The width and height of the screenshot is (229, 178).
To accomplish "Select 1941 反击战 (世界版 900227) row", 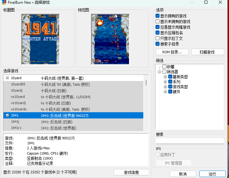I will tap(73, 115).
